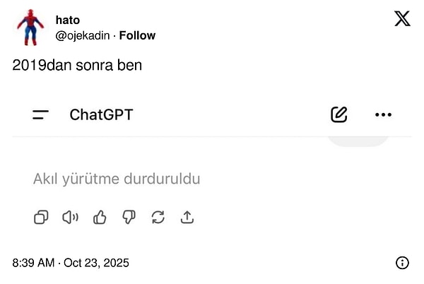
Task: Click the X logo
Action: pyautogui.click(x=402, y=19)
